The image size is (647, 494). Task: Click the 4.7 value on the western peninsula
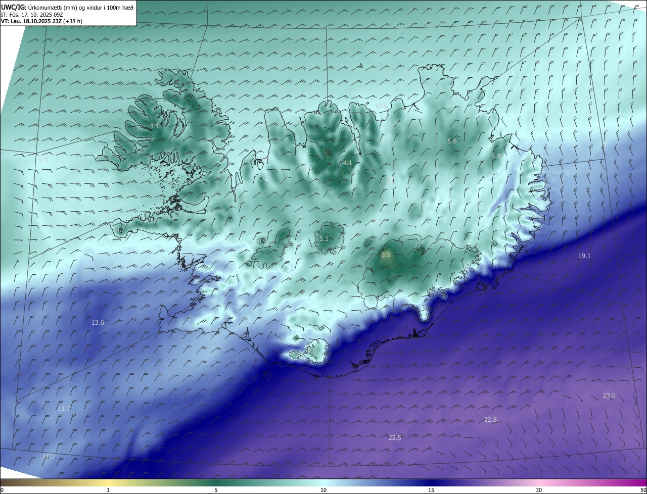(120, 230)
